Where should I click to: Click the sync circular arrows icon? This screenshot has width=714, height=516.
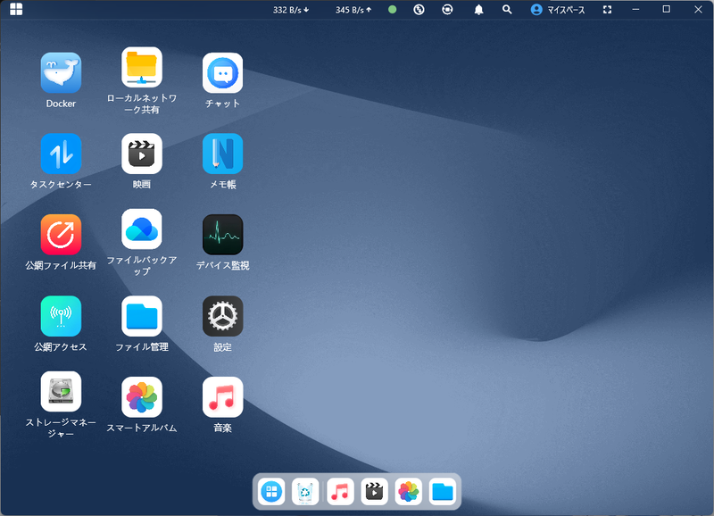point(447,10)
